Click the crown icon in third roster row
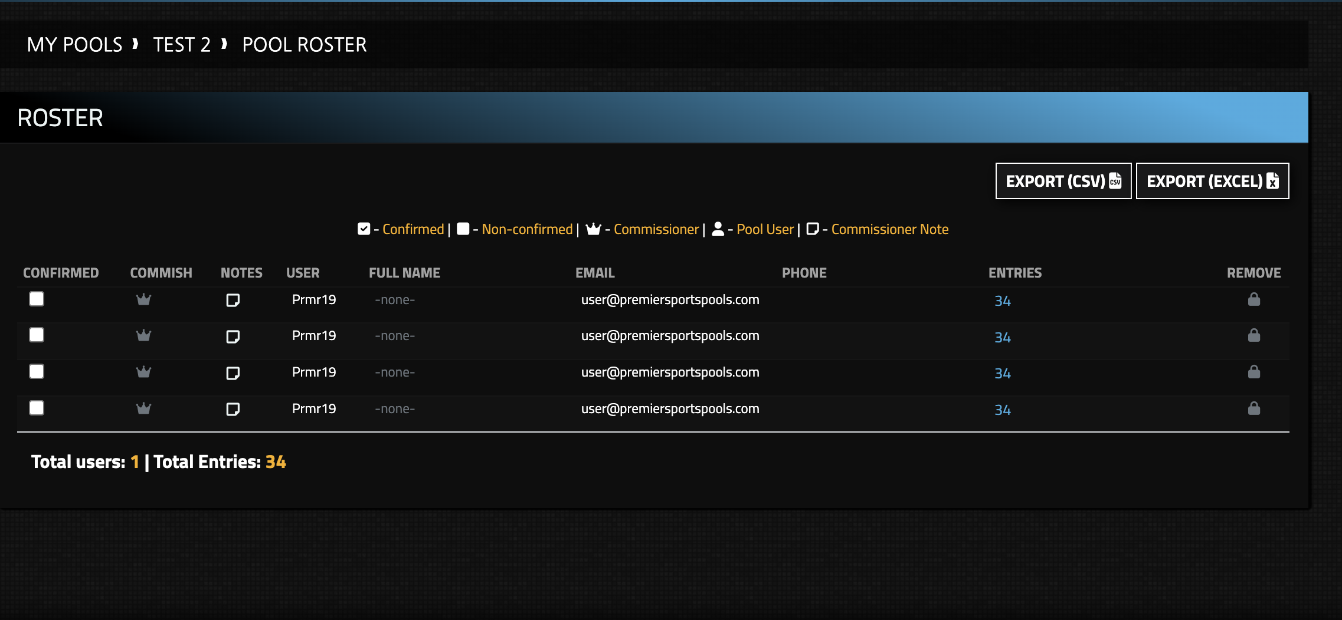Viewport: 1342px width, 620px height. click(x=143, y=372)
